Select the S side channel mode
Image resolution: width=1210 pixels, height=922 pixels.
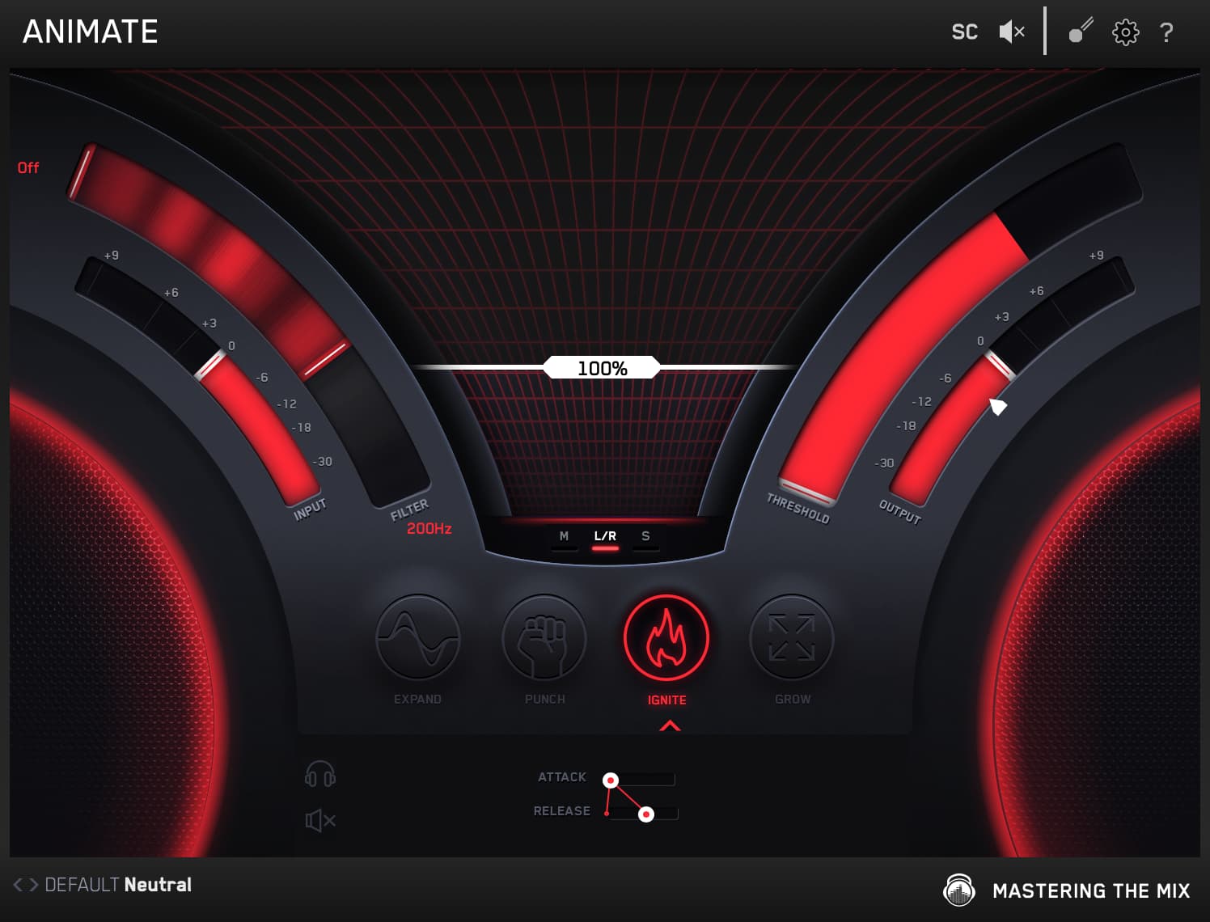(645, 536)
